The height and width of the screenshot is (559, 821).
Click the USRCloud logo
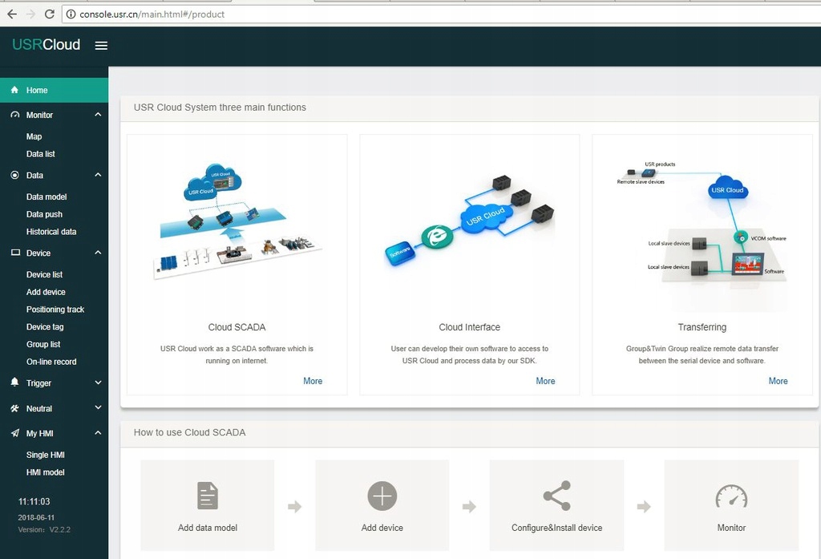tap(46, 45)
